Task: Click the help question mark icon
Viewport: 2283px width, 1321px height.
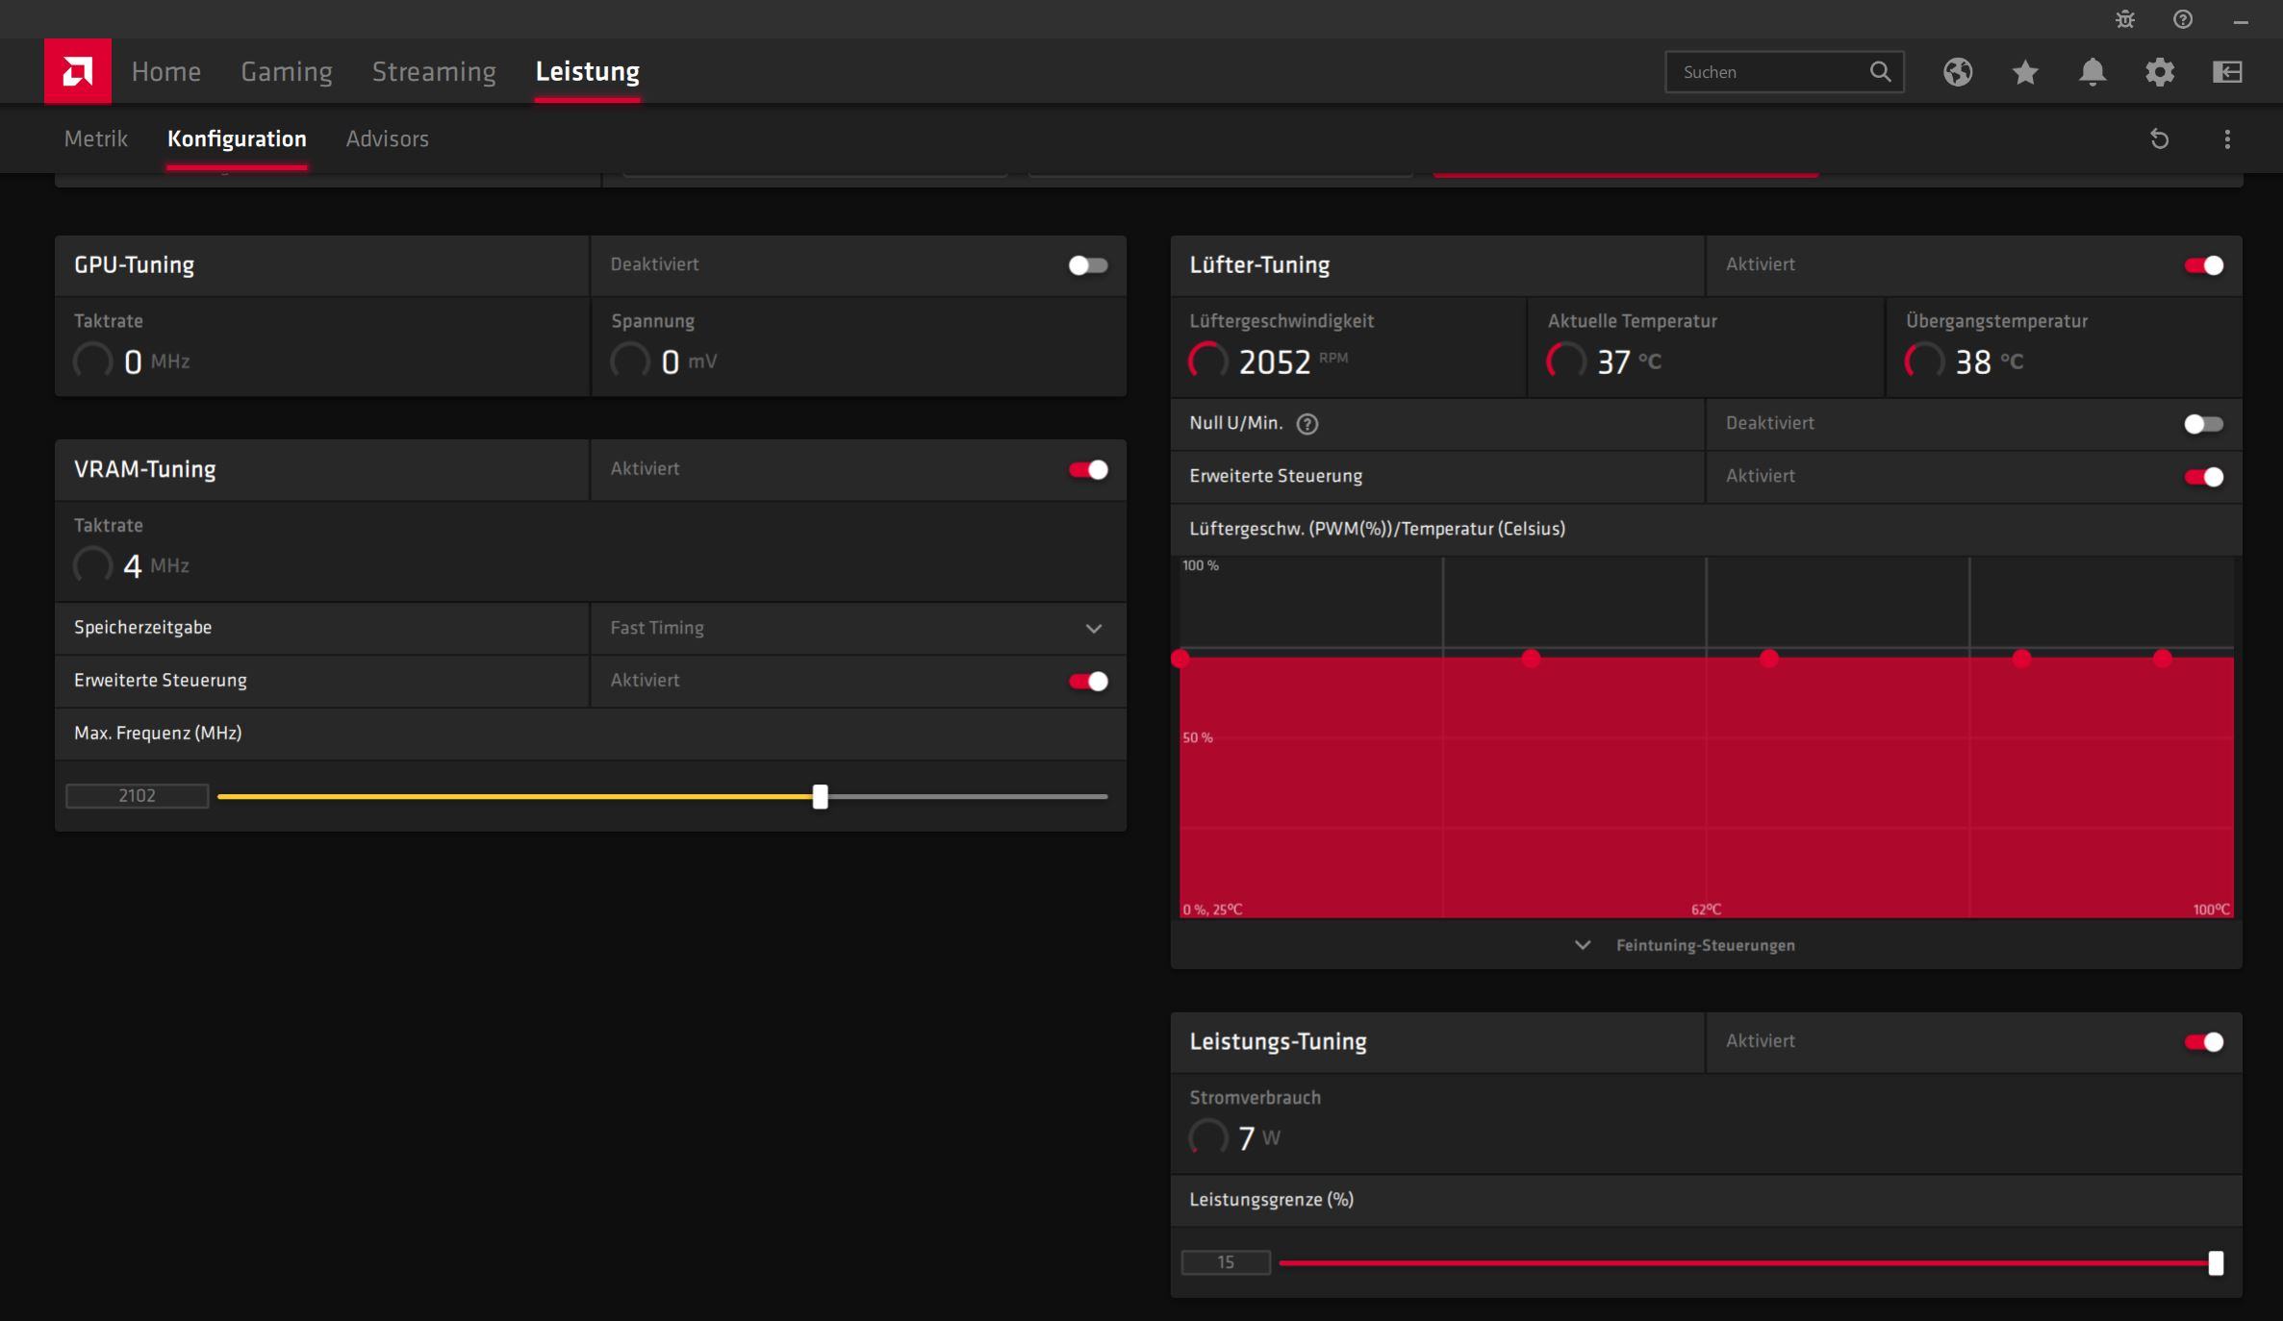Action: tap(2183, 19)
